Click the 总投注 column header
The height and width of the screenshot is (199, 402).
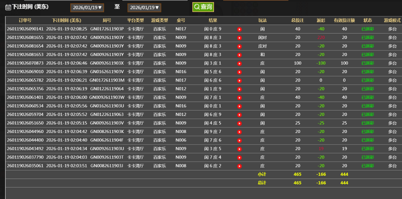point(298,20)
